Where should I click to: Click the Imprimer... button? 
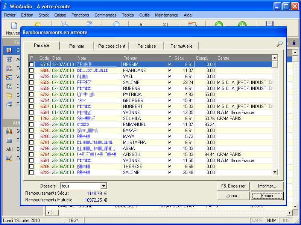coord(267,186)
